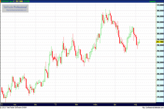Select the 'nov.' label on the time axis

click(15, 104)
